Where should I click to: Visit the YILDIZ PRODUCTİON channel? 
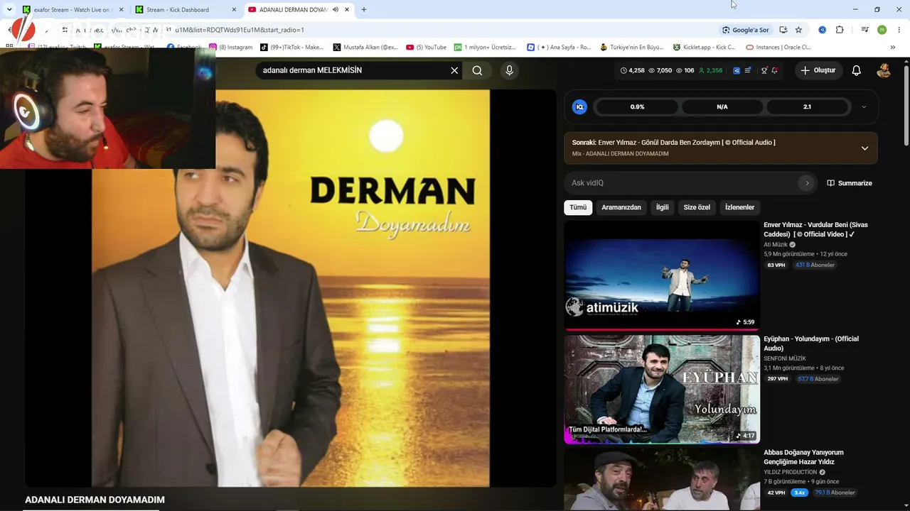click(791, 472)
